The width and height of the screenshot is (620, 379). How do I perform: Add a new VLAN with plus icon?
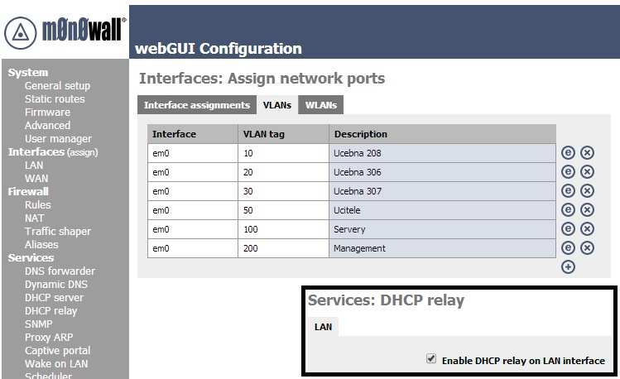[x=568, y=266]
